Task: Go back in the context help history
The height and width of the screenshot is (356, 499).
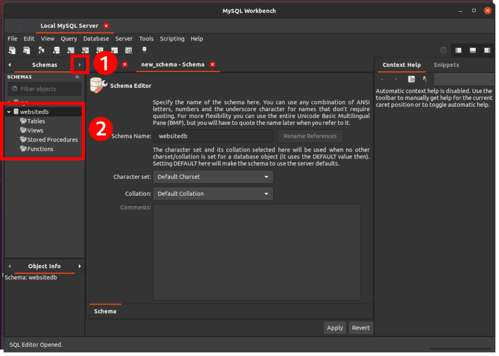Action: (x=382, y=79)
